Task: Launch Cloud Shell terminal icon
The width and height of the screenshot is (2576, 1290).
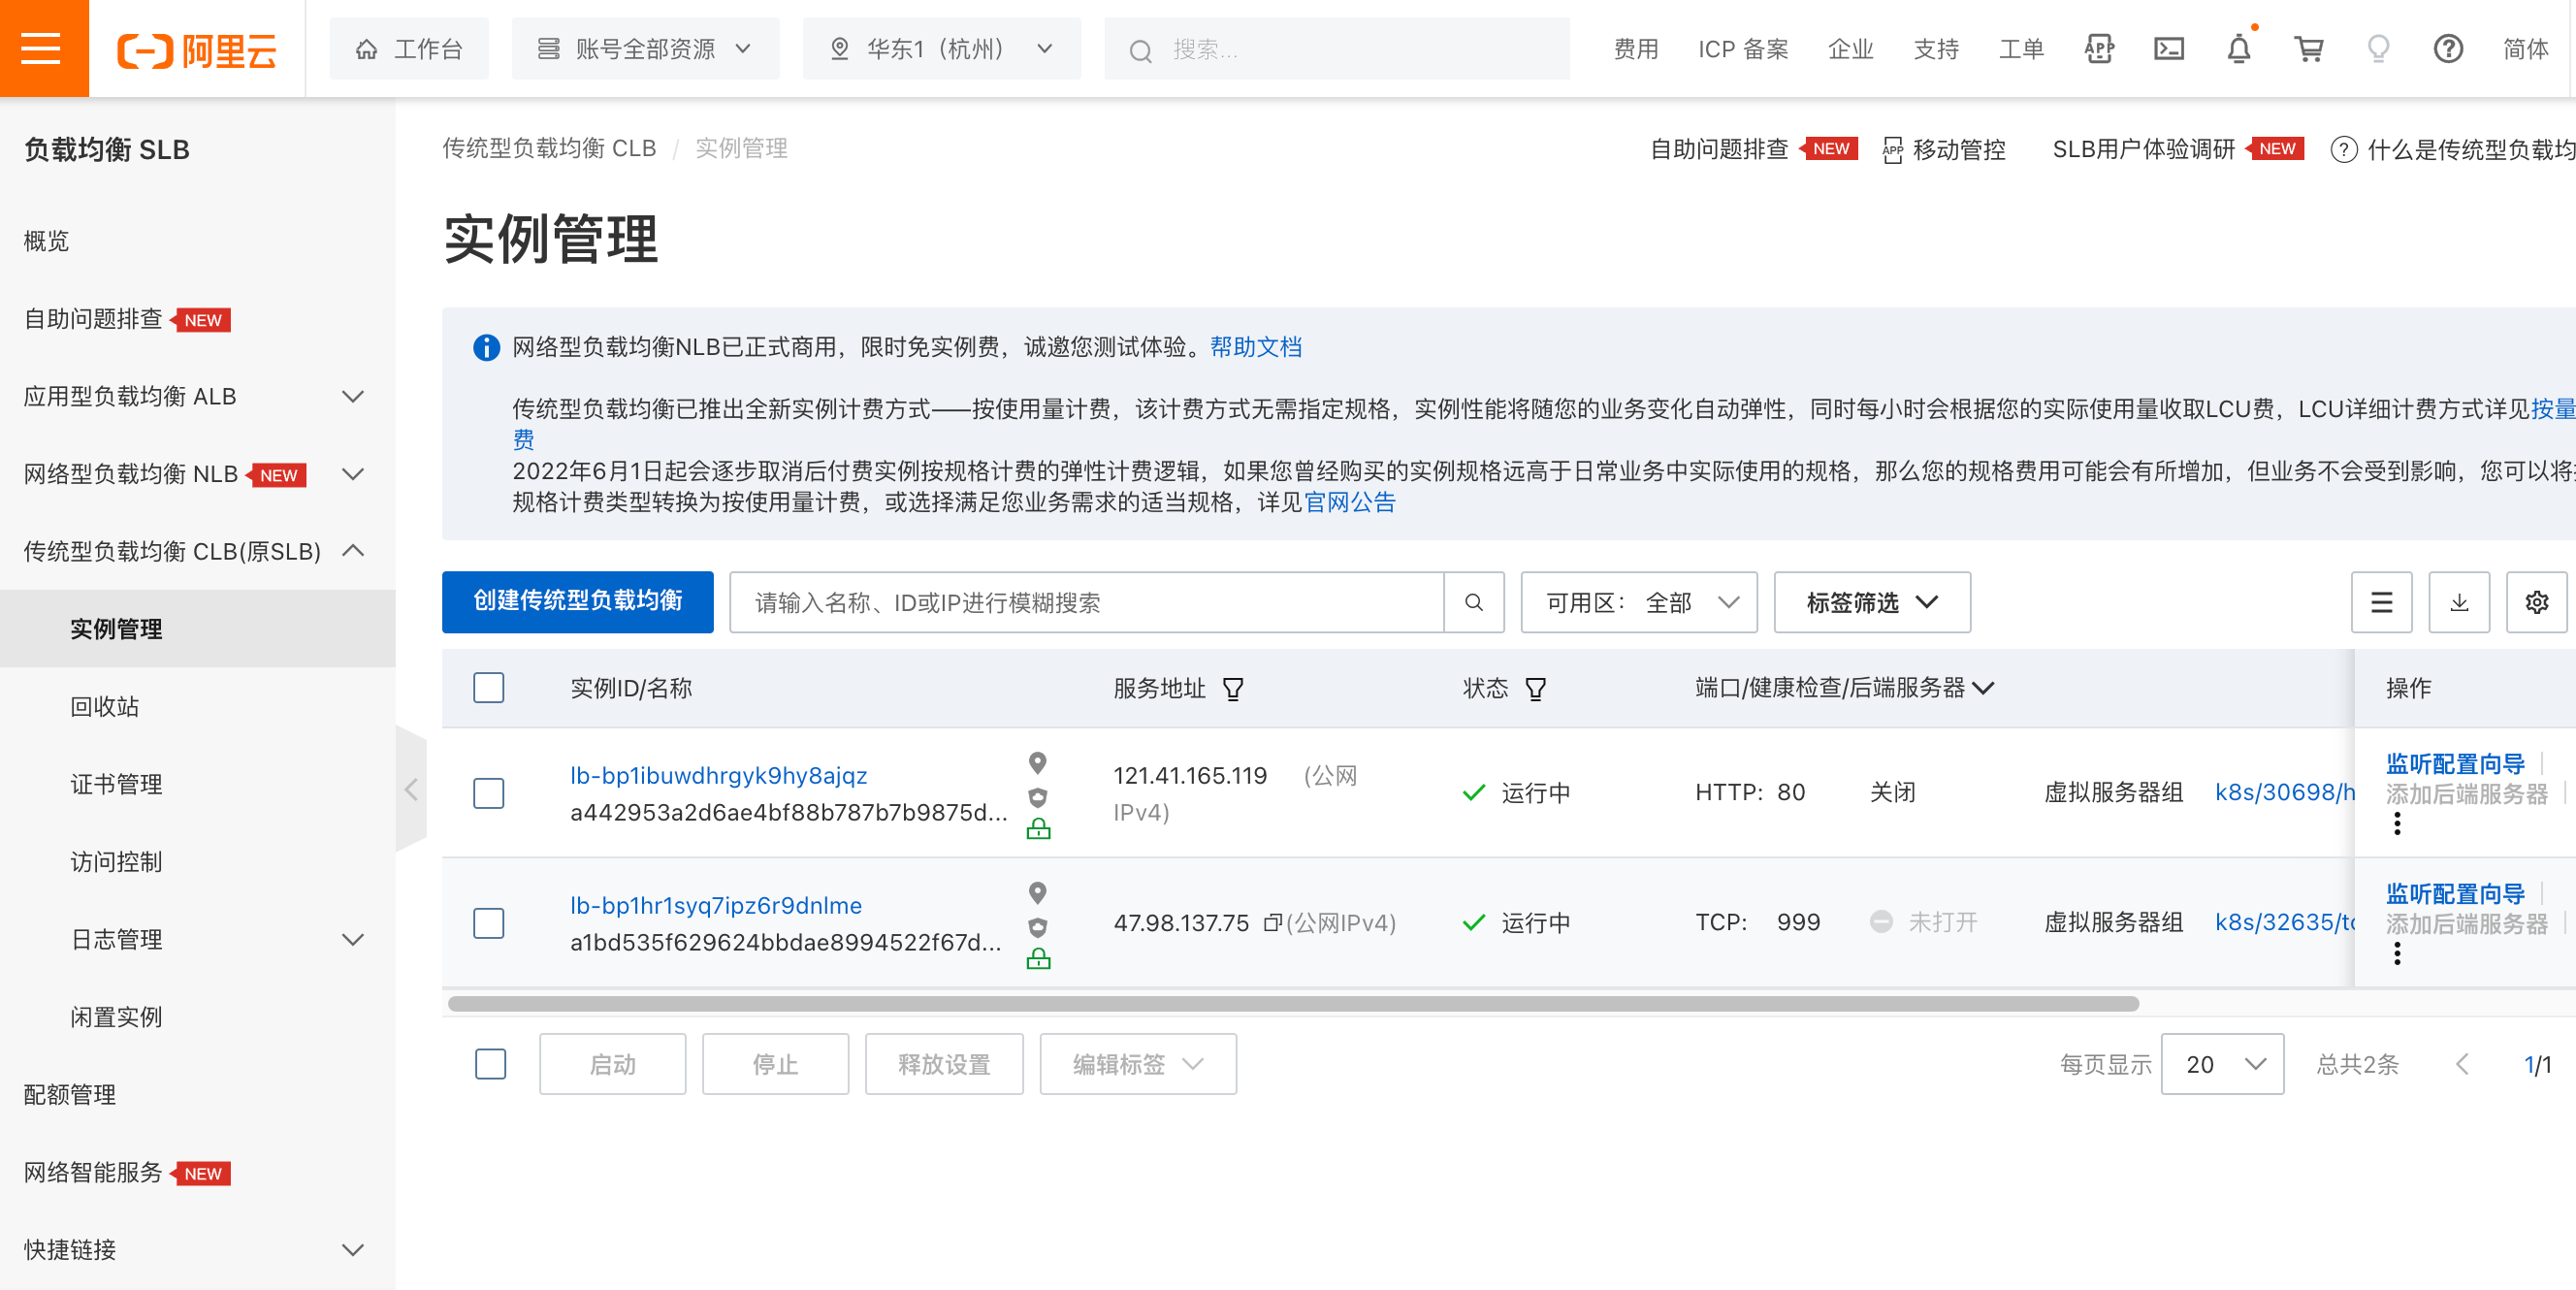Action: tap(2168, 48)
